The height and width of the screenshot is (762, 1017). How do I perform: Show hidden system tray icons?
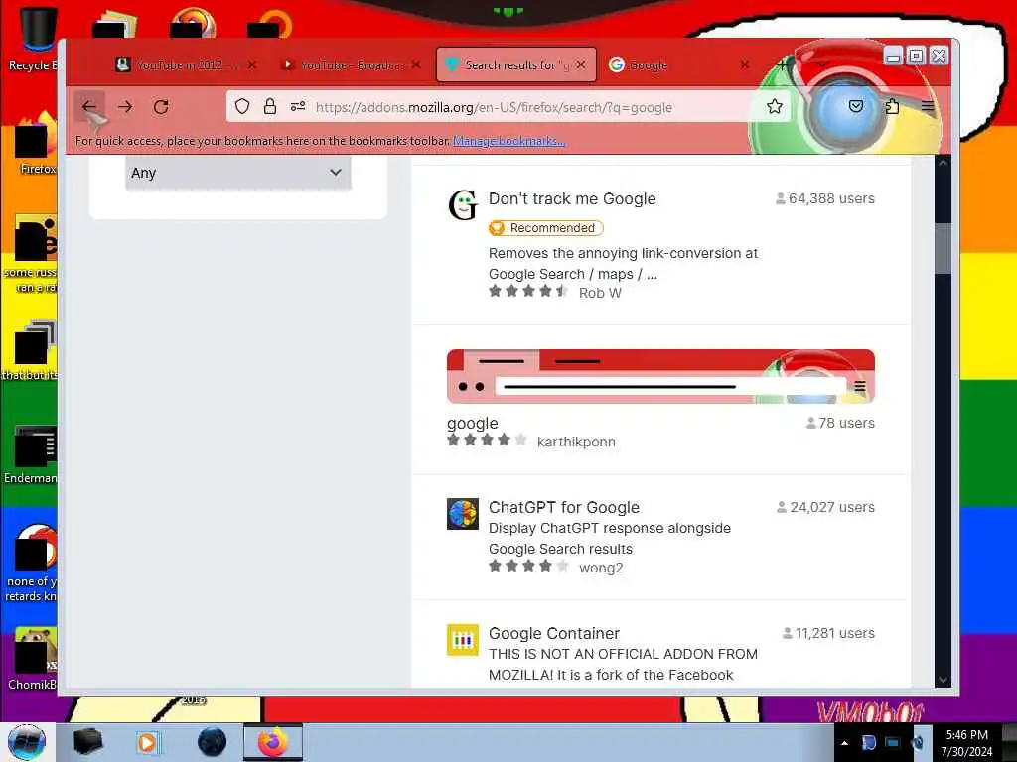pyautogui.click(x=844, y=743)
